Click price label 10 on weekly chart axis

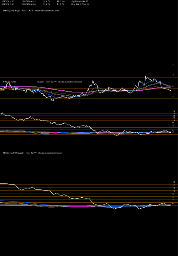point(174,121)
